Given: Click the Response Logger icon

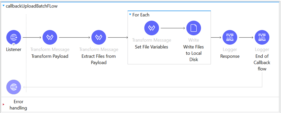Looking at the screenshot, I should [x=230, y=37].
